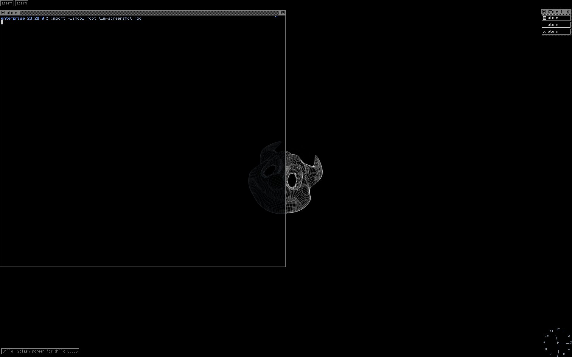572x357 pixels.
Task: Click the resize button on aterm window titlebar
Action: tap(283, 12)
